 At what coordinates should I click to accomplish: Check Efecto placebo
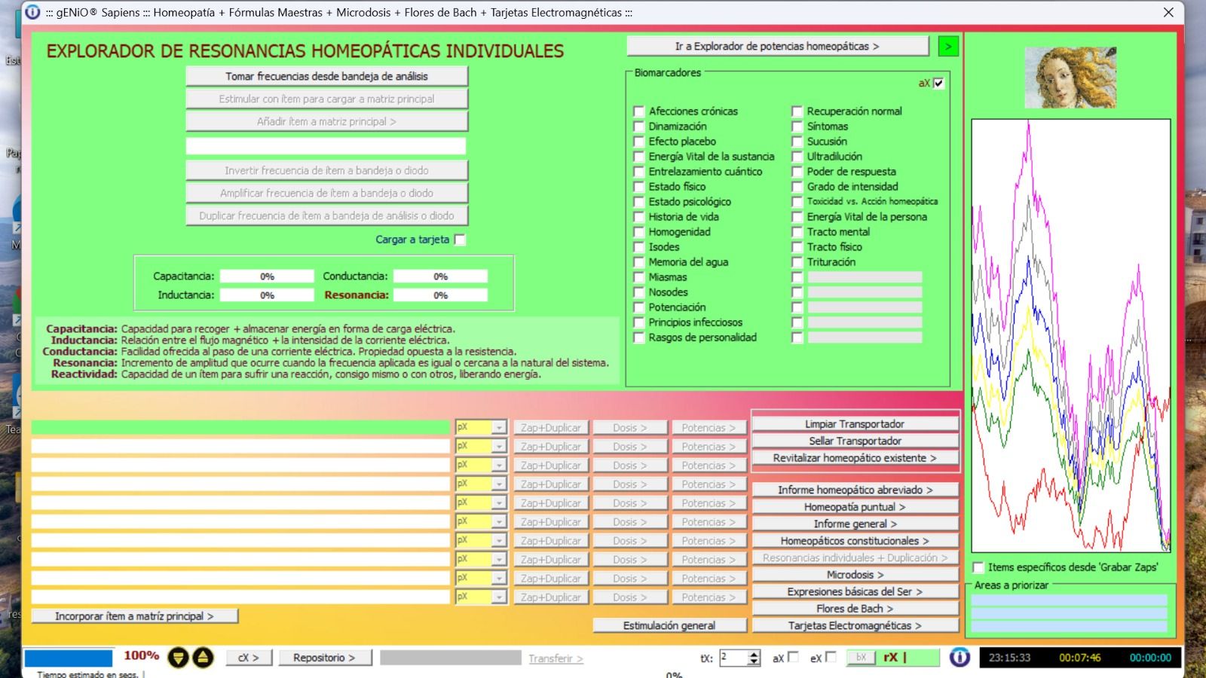[x=638, y=142]
